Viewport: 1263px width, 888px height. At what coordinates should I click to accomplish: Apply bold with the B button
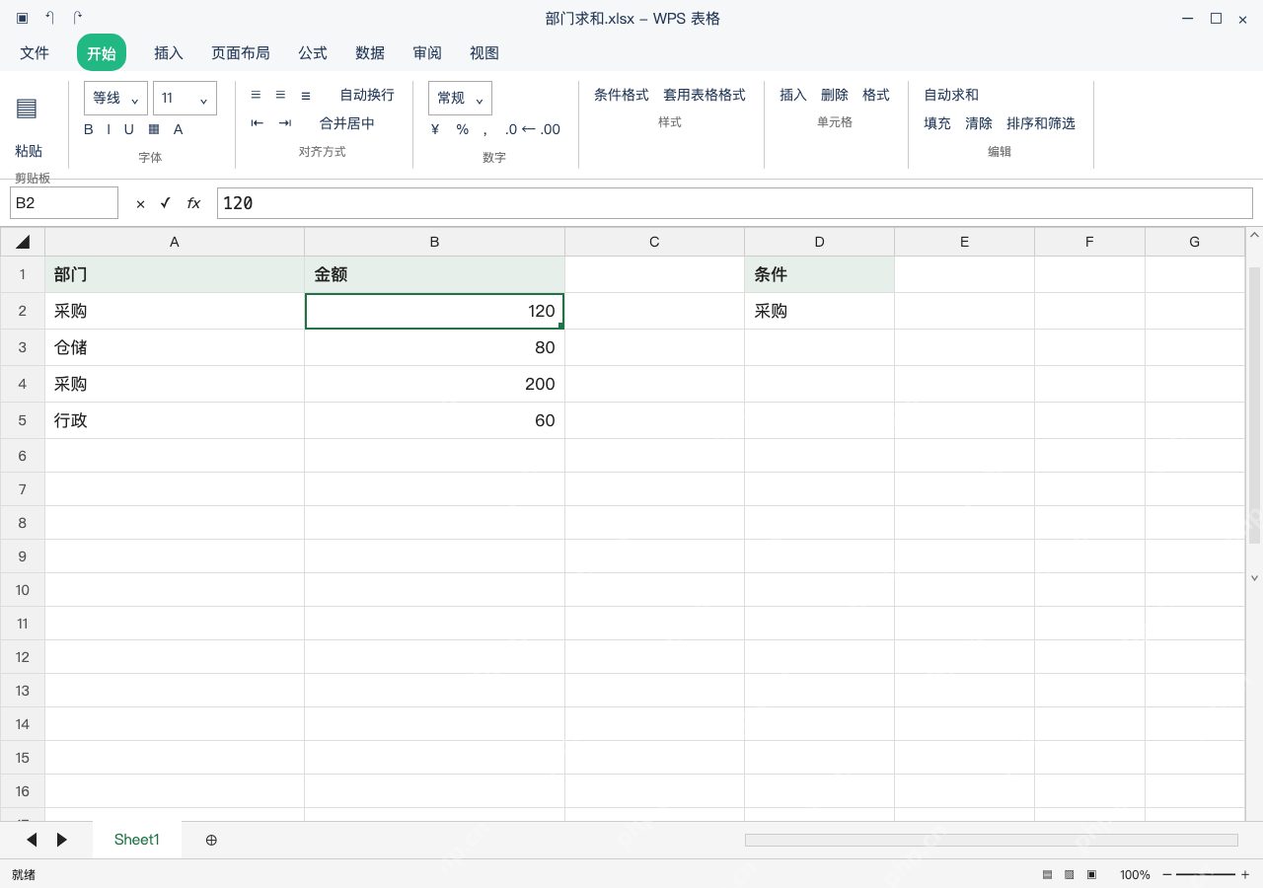click(89, 129)
